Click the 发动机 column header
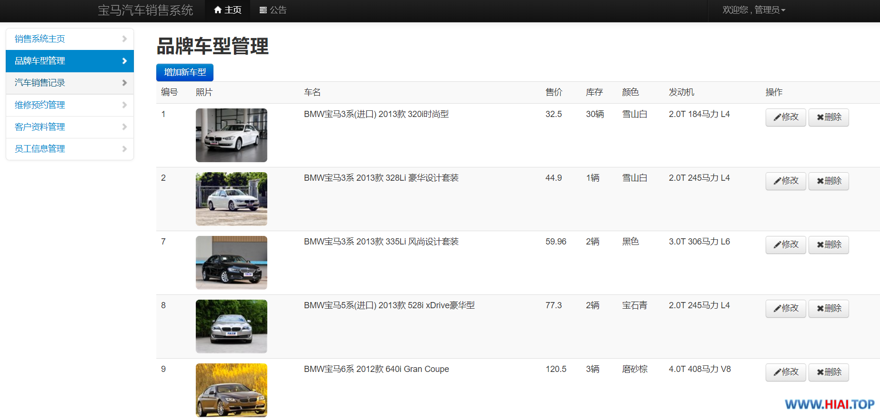Viewport: 880px width, 420px height. [x=681, y=92]
